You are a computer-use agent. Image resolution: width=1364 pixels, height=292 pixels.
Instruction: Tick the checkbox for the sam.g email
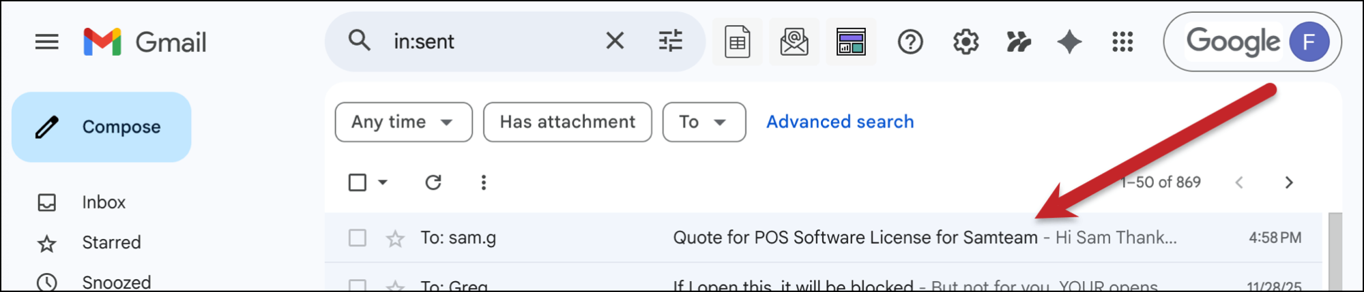(358, 238)
